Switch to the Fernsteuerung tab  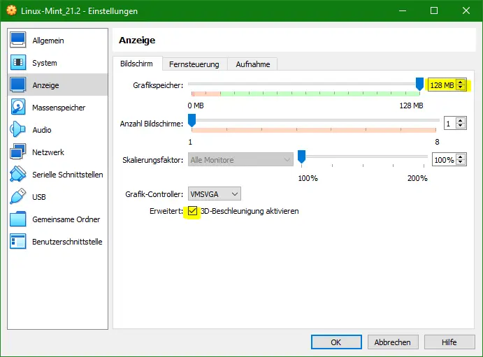[194, 64]
